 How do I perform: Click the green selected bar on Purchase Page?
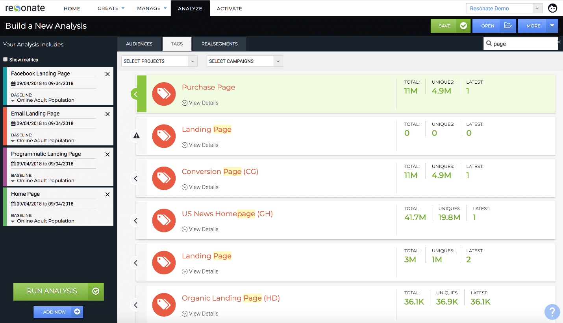[141, 94]
